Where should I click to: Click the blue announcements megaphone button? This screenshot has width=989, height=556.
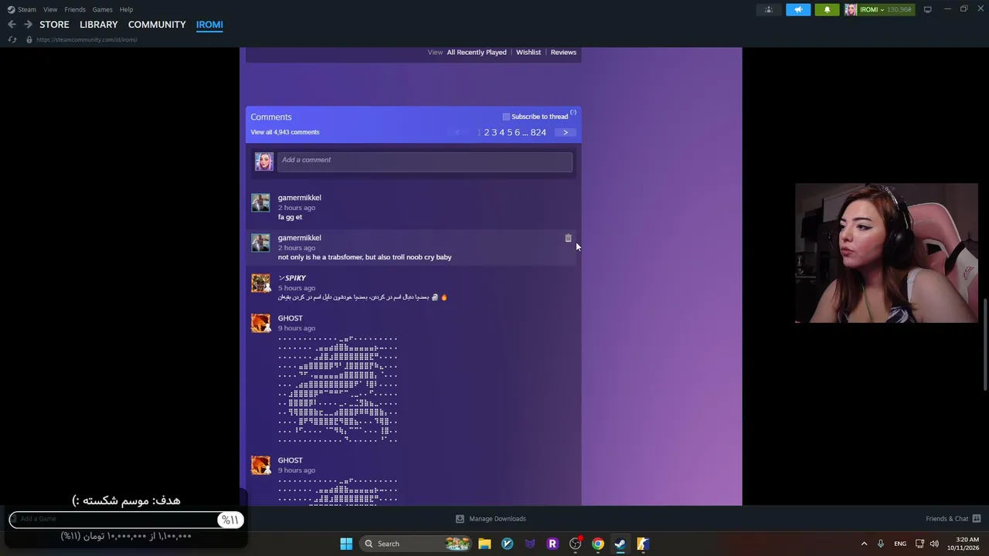pos(798,9)
